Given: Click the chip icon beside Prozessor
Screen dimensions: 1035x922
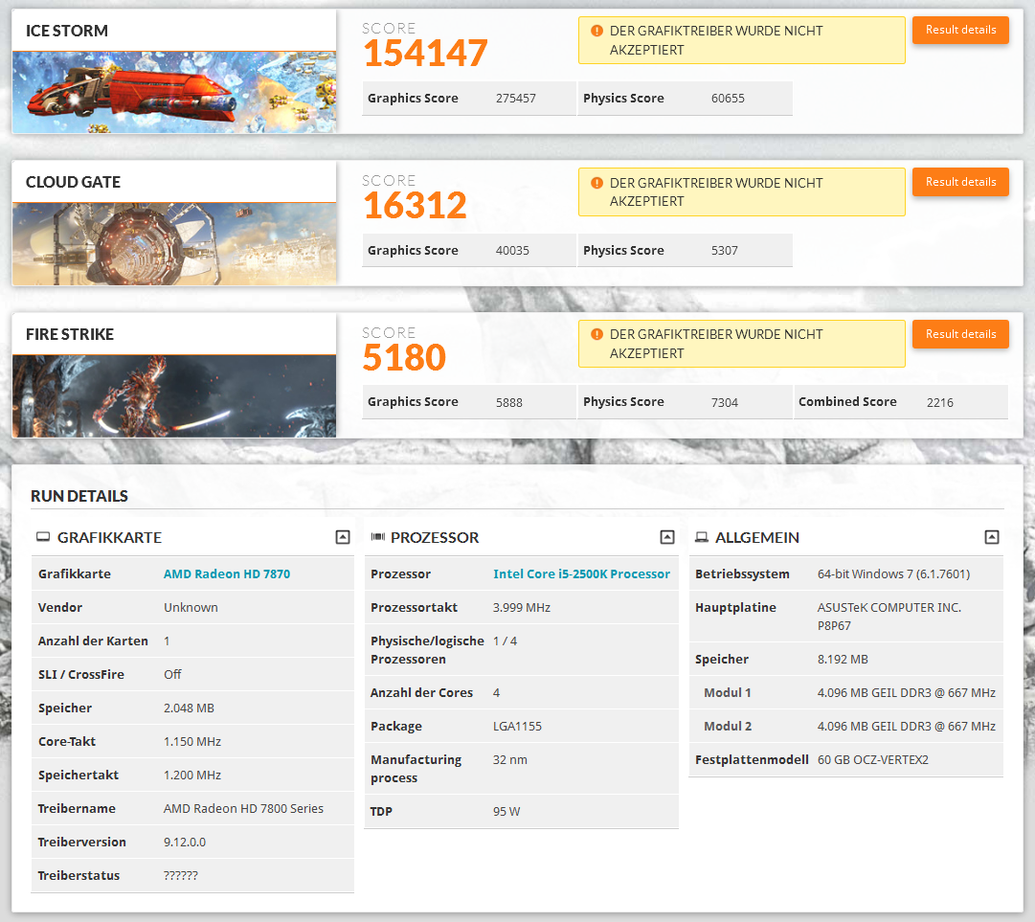Looking at the screenshot, I should (x=377, y=537).
